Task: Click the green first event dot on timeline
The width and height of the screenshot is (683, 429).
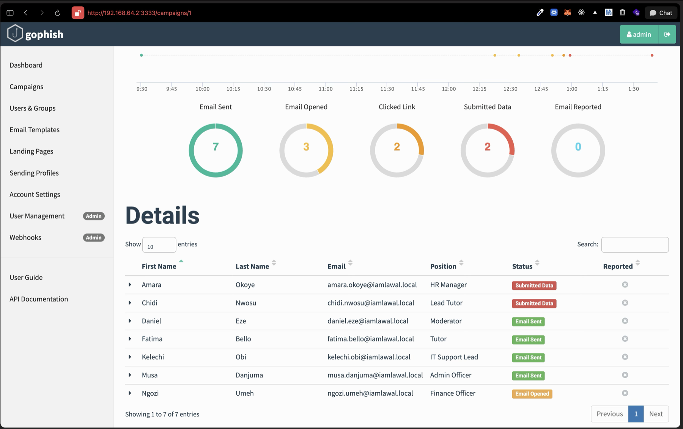Action: [142, 55]
